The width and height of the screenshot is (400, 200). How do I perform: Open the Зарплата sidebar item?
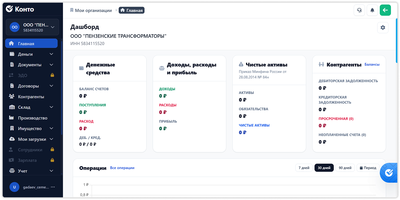click(31, 160)
